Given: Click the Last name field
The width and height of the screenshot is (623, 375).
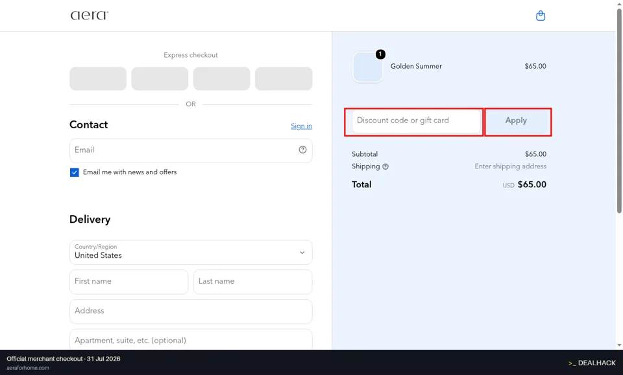Looking at the screenshot, I should click(x=252, y=282).
